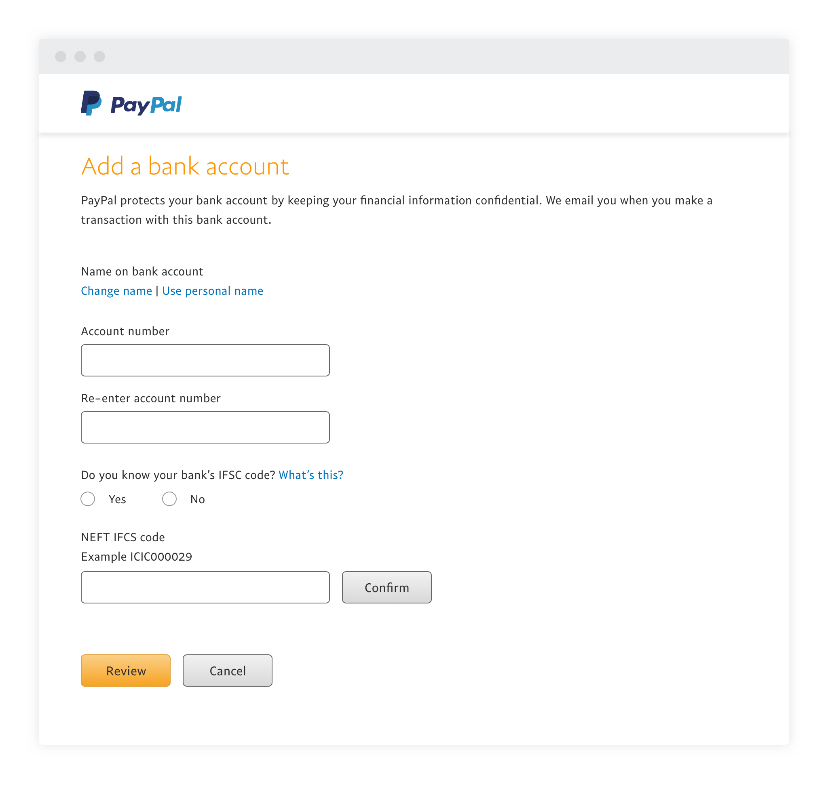Select the 'Yes' radio button for IFSC code
The height and width of the screenshot is (803, 828).
(x=89, y=499)
